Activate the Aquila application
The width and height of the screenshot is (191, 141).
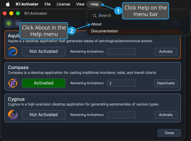[x=166, y=52]
